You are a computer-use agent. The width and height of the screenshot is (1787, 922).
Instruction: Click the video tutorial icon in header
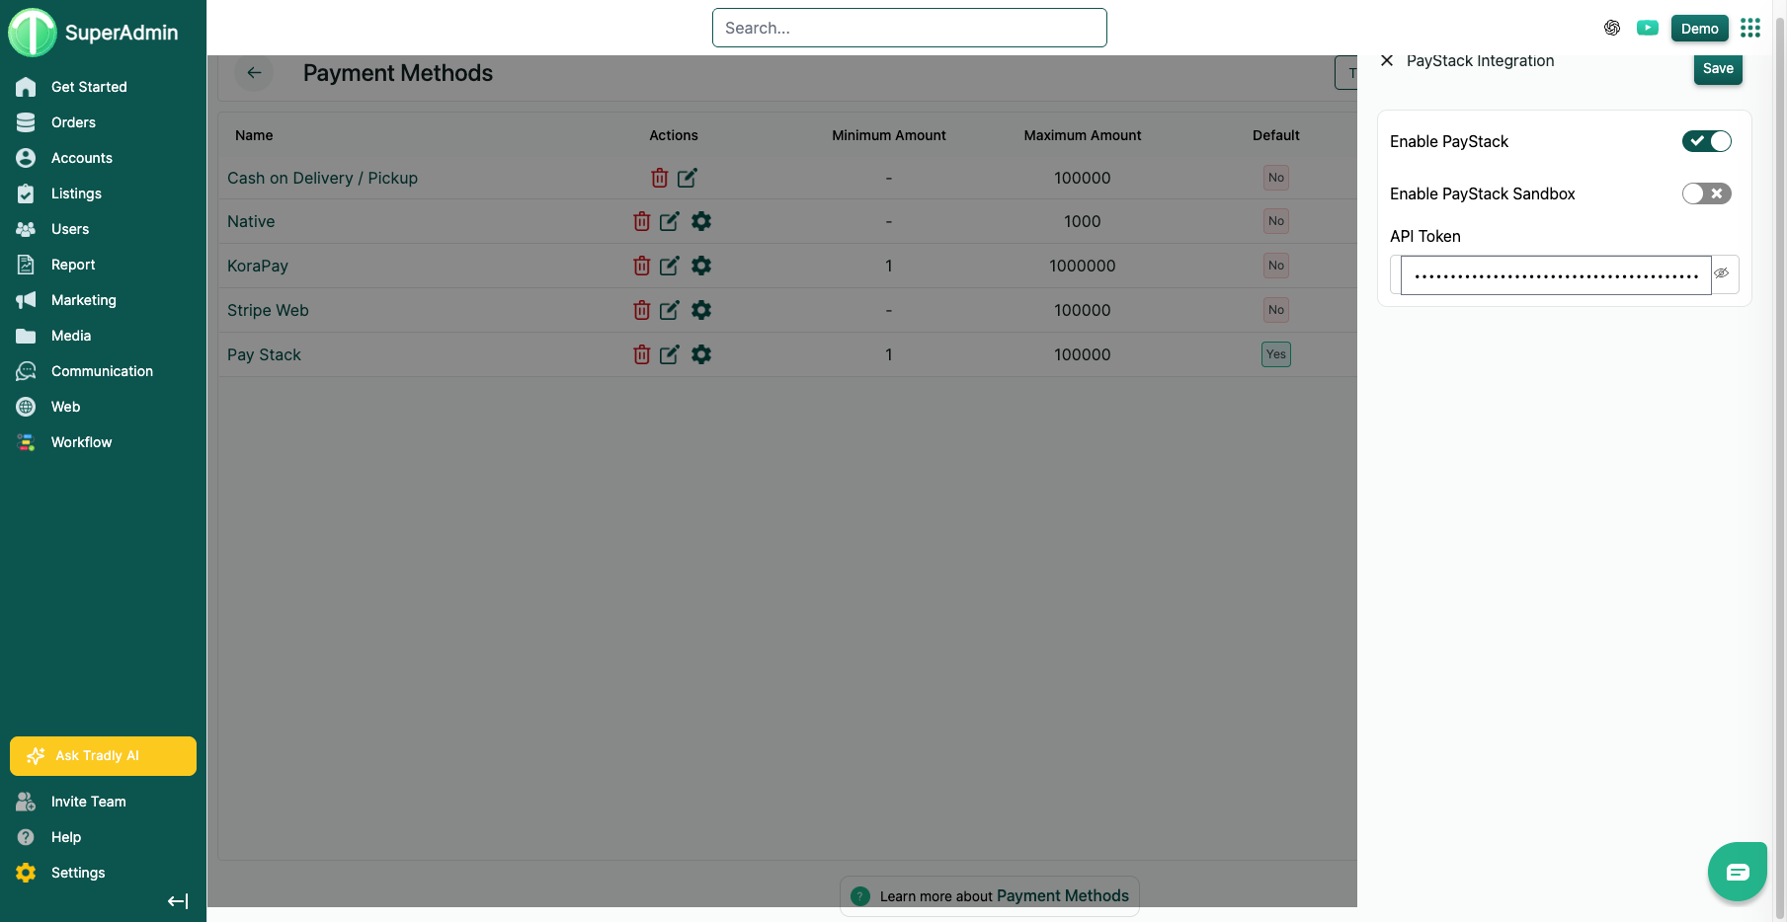pyautogui.click(x=1647, y=28)
